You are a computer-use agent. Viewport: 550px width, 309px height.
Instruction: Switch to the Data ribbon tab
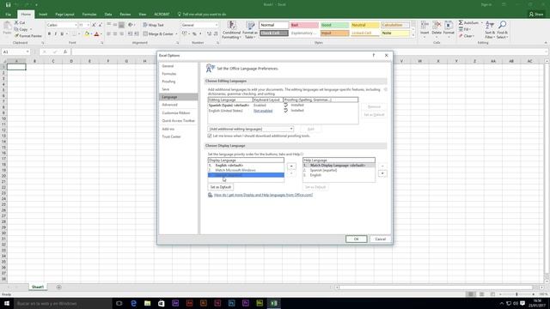click(x=108, y=15)
